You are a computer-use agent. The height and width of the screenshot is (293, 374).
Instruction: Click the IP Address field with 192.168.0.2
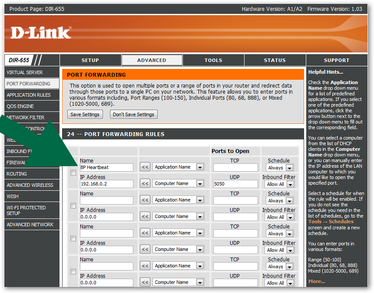click(106, 184)
